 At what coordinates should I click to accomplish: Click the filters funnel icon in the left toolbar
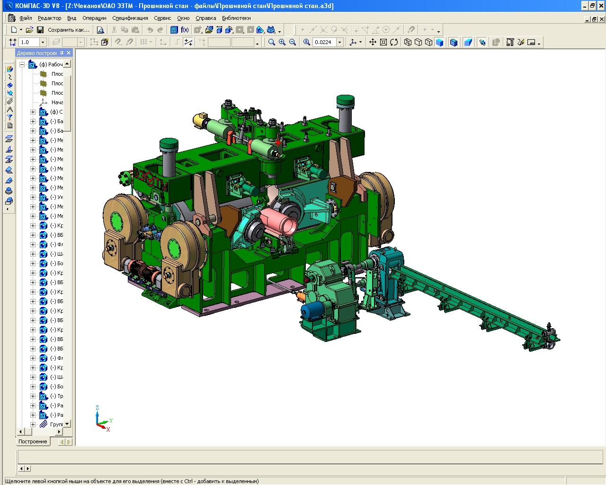tap(9, 117)
